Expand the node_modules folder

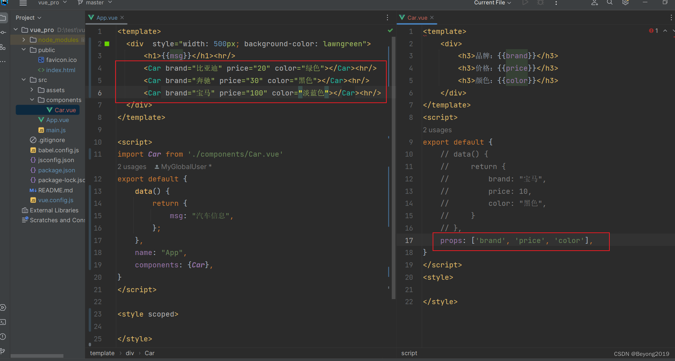[x=24, y=40]
